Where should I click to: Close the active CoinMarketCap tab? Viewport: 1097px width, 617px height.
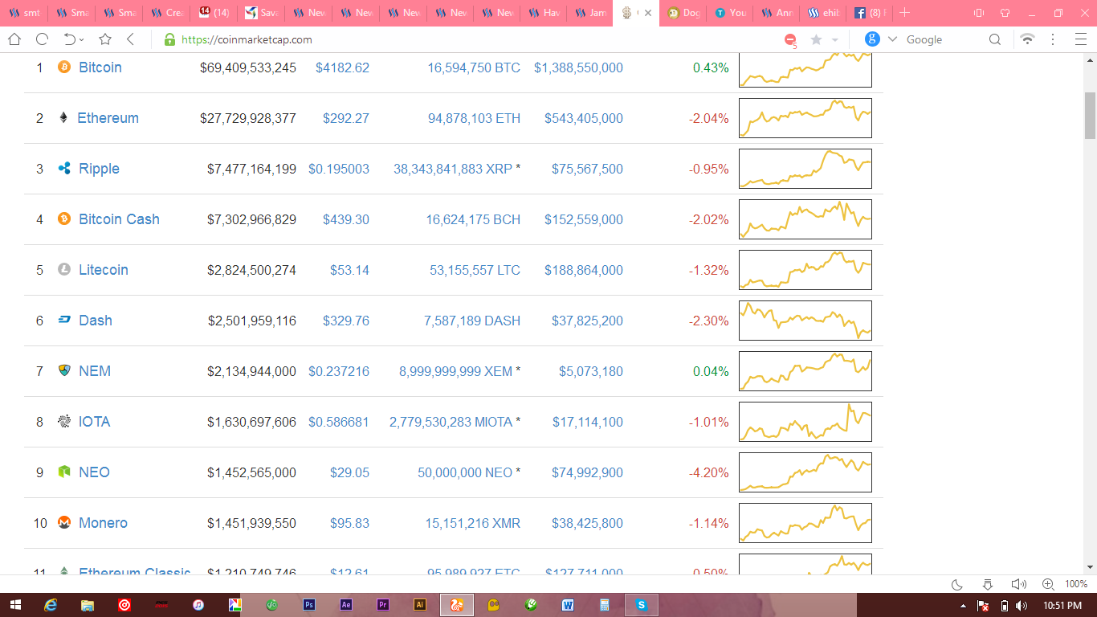[x=648, y=13]
